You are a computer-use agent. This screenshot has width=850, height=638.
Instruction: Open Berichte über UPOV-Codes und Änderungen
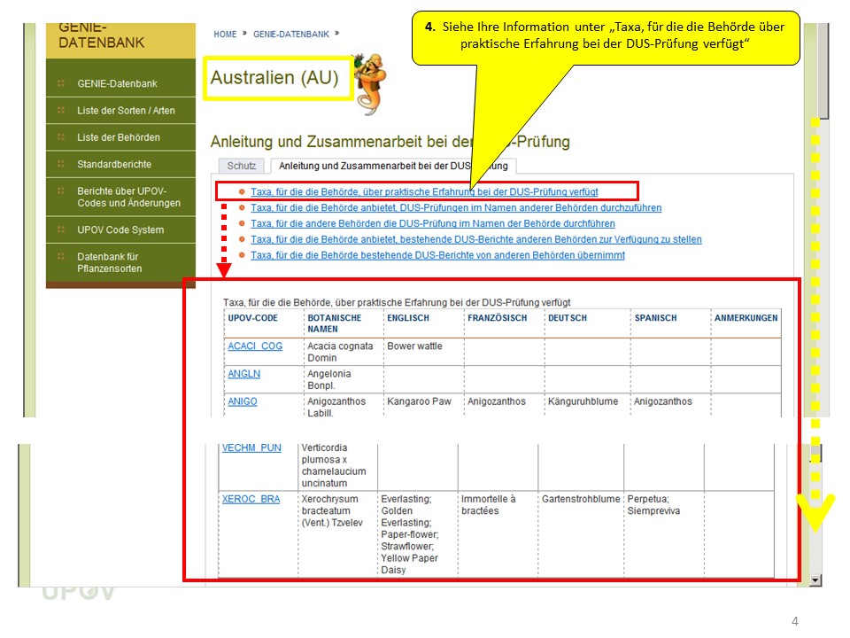[128, 197]
